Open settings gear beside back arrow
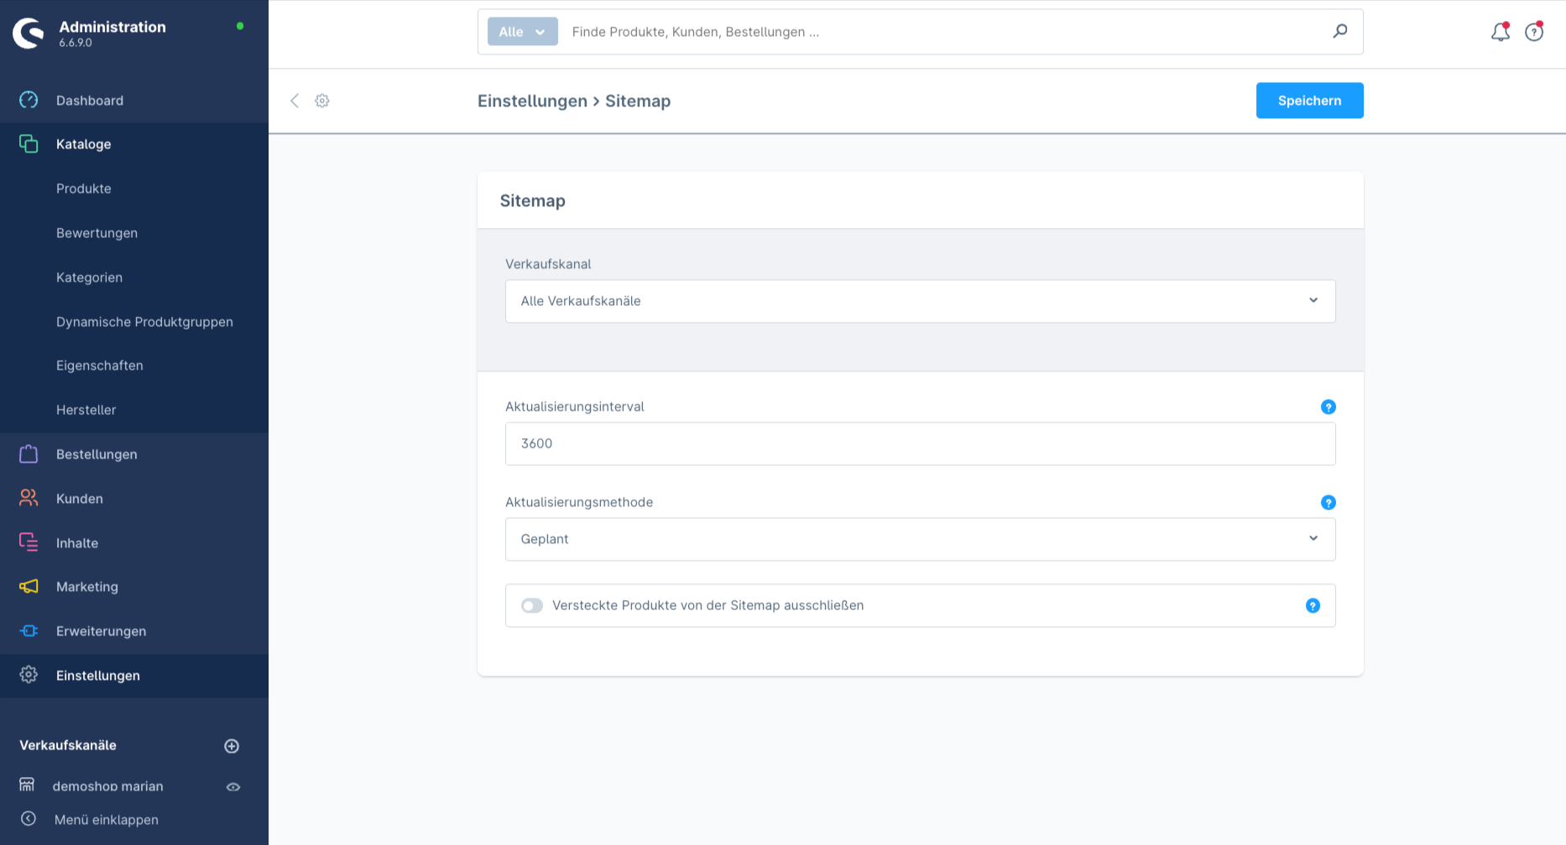1566x845 pixels. point(322,101)
